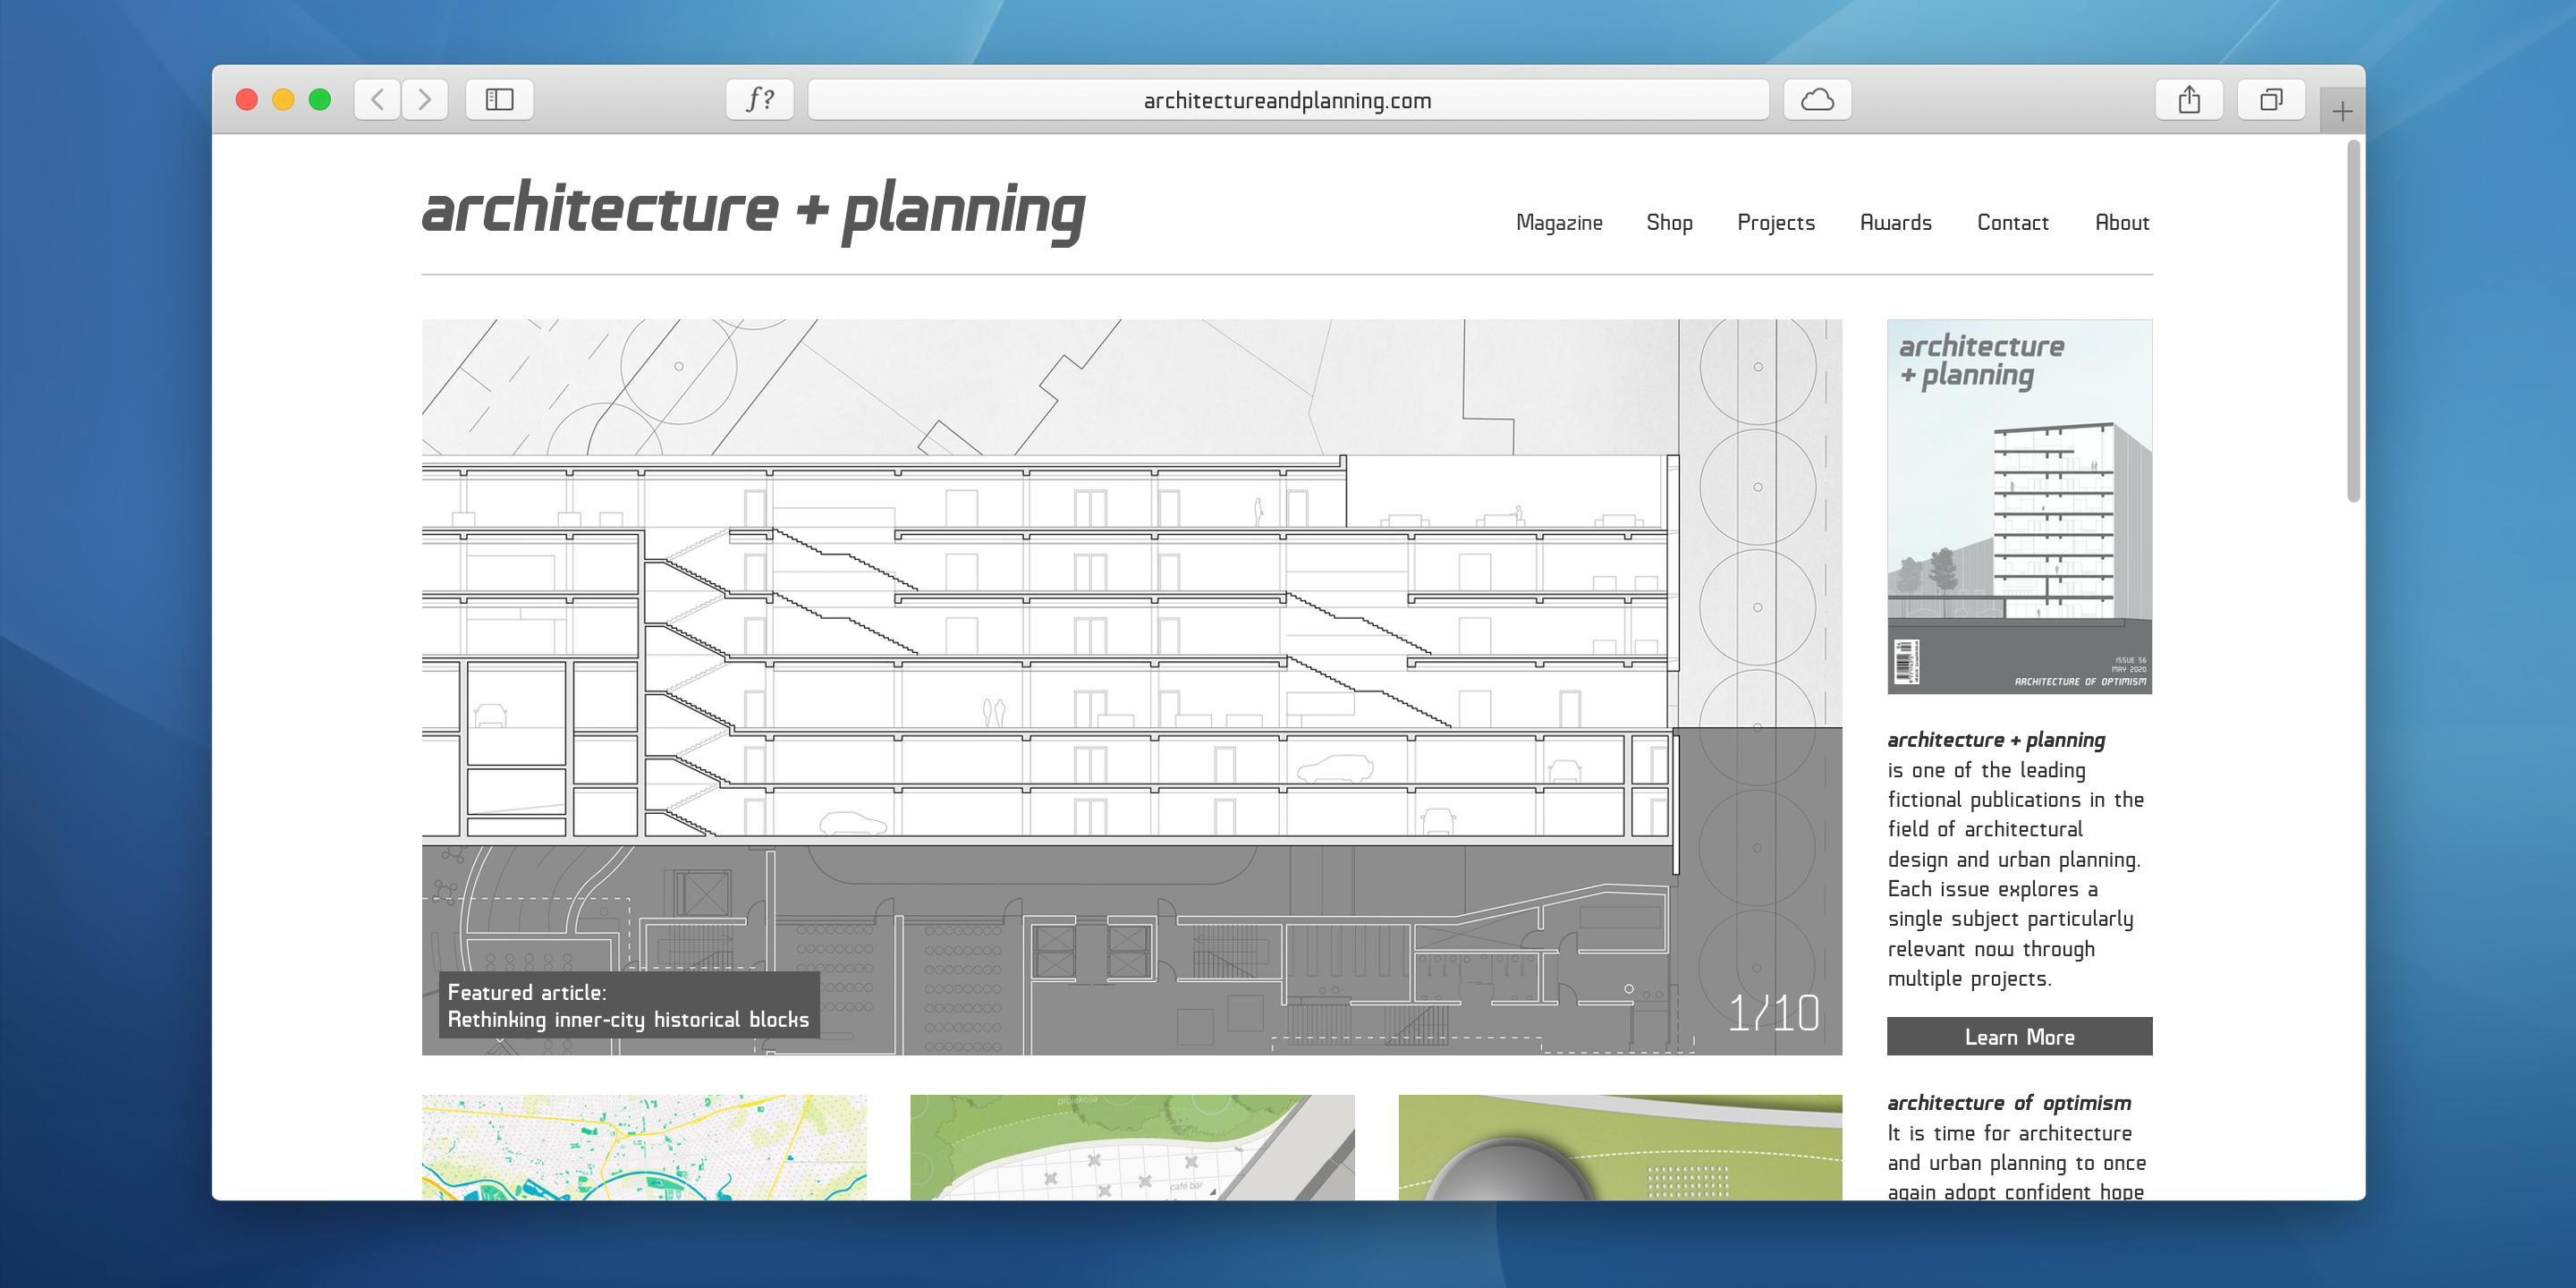
Task: Click the browser forward arrow button
Action: tap(425, 100)
